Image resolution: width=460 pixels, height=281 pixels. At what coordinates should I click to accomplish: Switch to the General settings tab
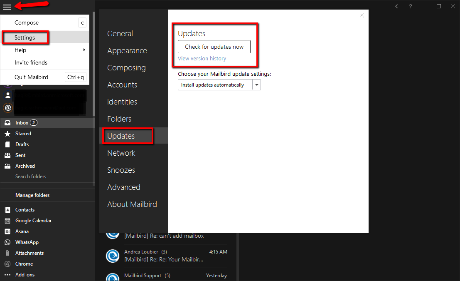(120, 33)
